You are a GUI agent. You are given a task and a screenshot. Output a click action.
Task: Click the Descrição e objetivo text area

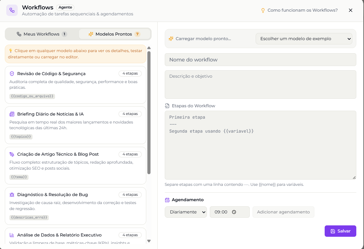tap(261, 85)
